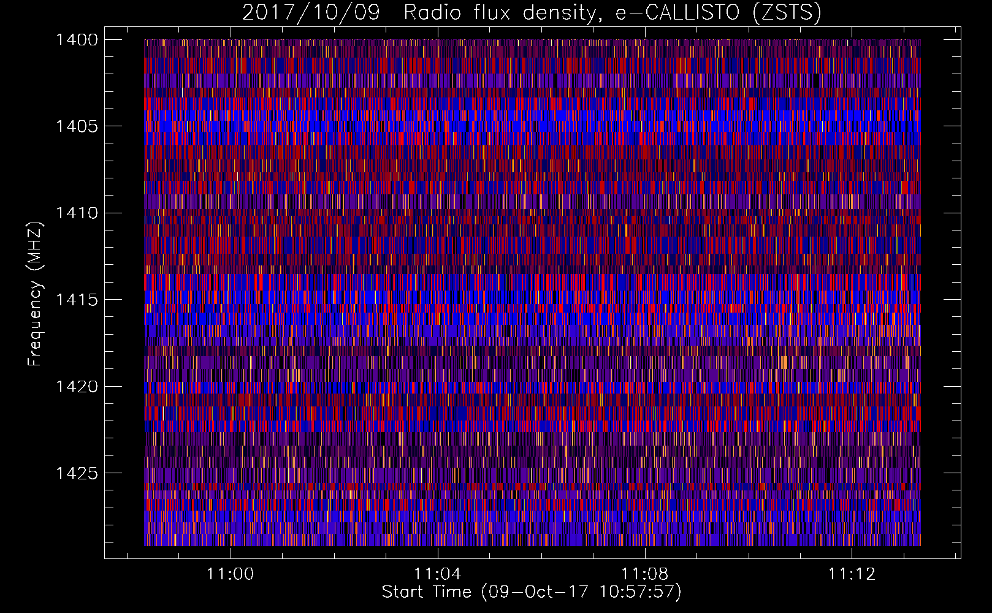Click the 1420 frequency tick label
The image size is (992, 613).
click(77, 387)
